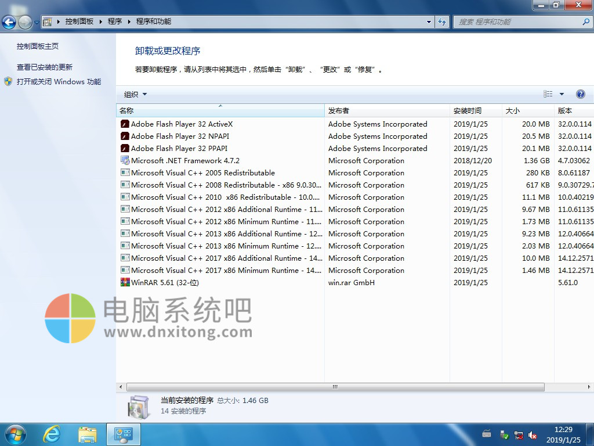Select Visual C++ 2012 x86 Additional Runtime icon
The height and width of the screenshot is (446, 594).
125,209
